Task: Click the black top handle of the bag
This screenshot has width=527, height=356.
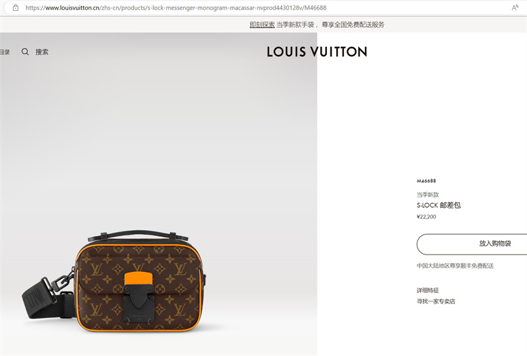Action: tap(138, 235)
